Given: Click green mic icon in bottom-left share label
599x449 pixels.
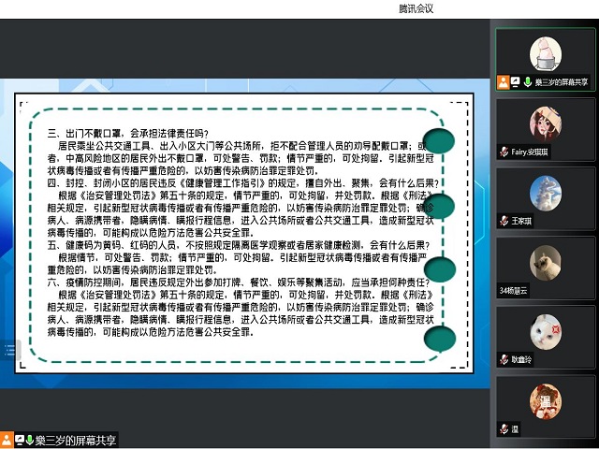Looking at the screenshot, I should click(29, 441).
